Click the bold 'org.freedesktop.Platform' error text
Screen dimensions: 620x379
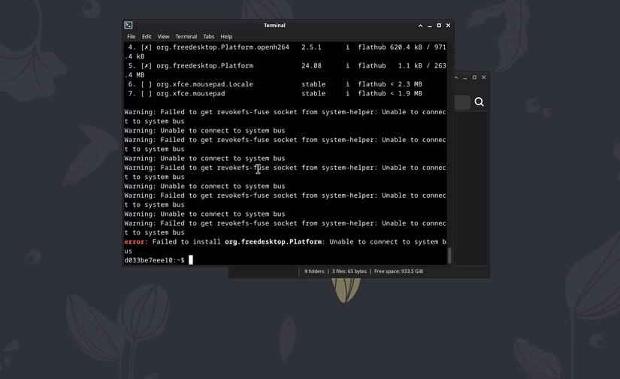coord(274,241)
